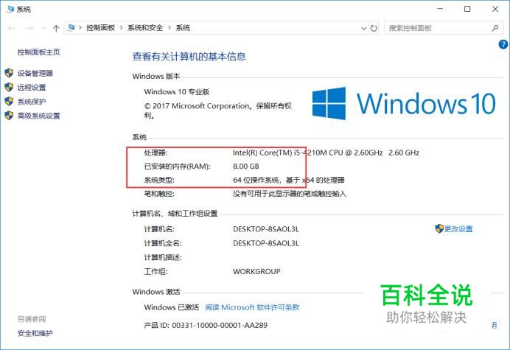Click the search magnifier icon

click(x=495, y=28)
